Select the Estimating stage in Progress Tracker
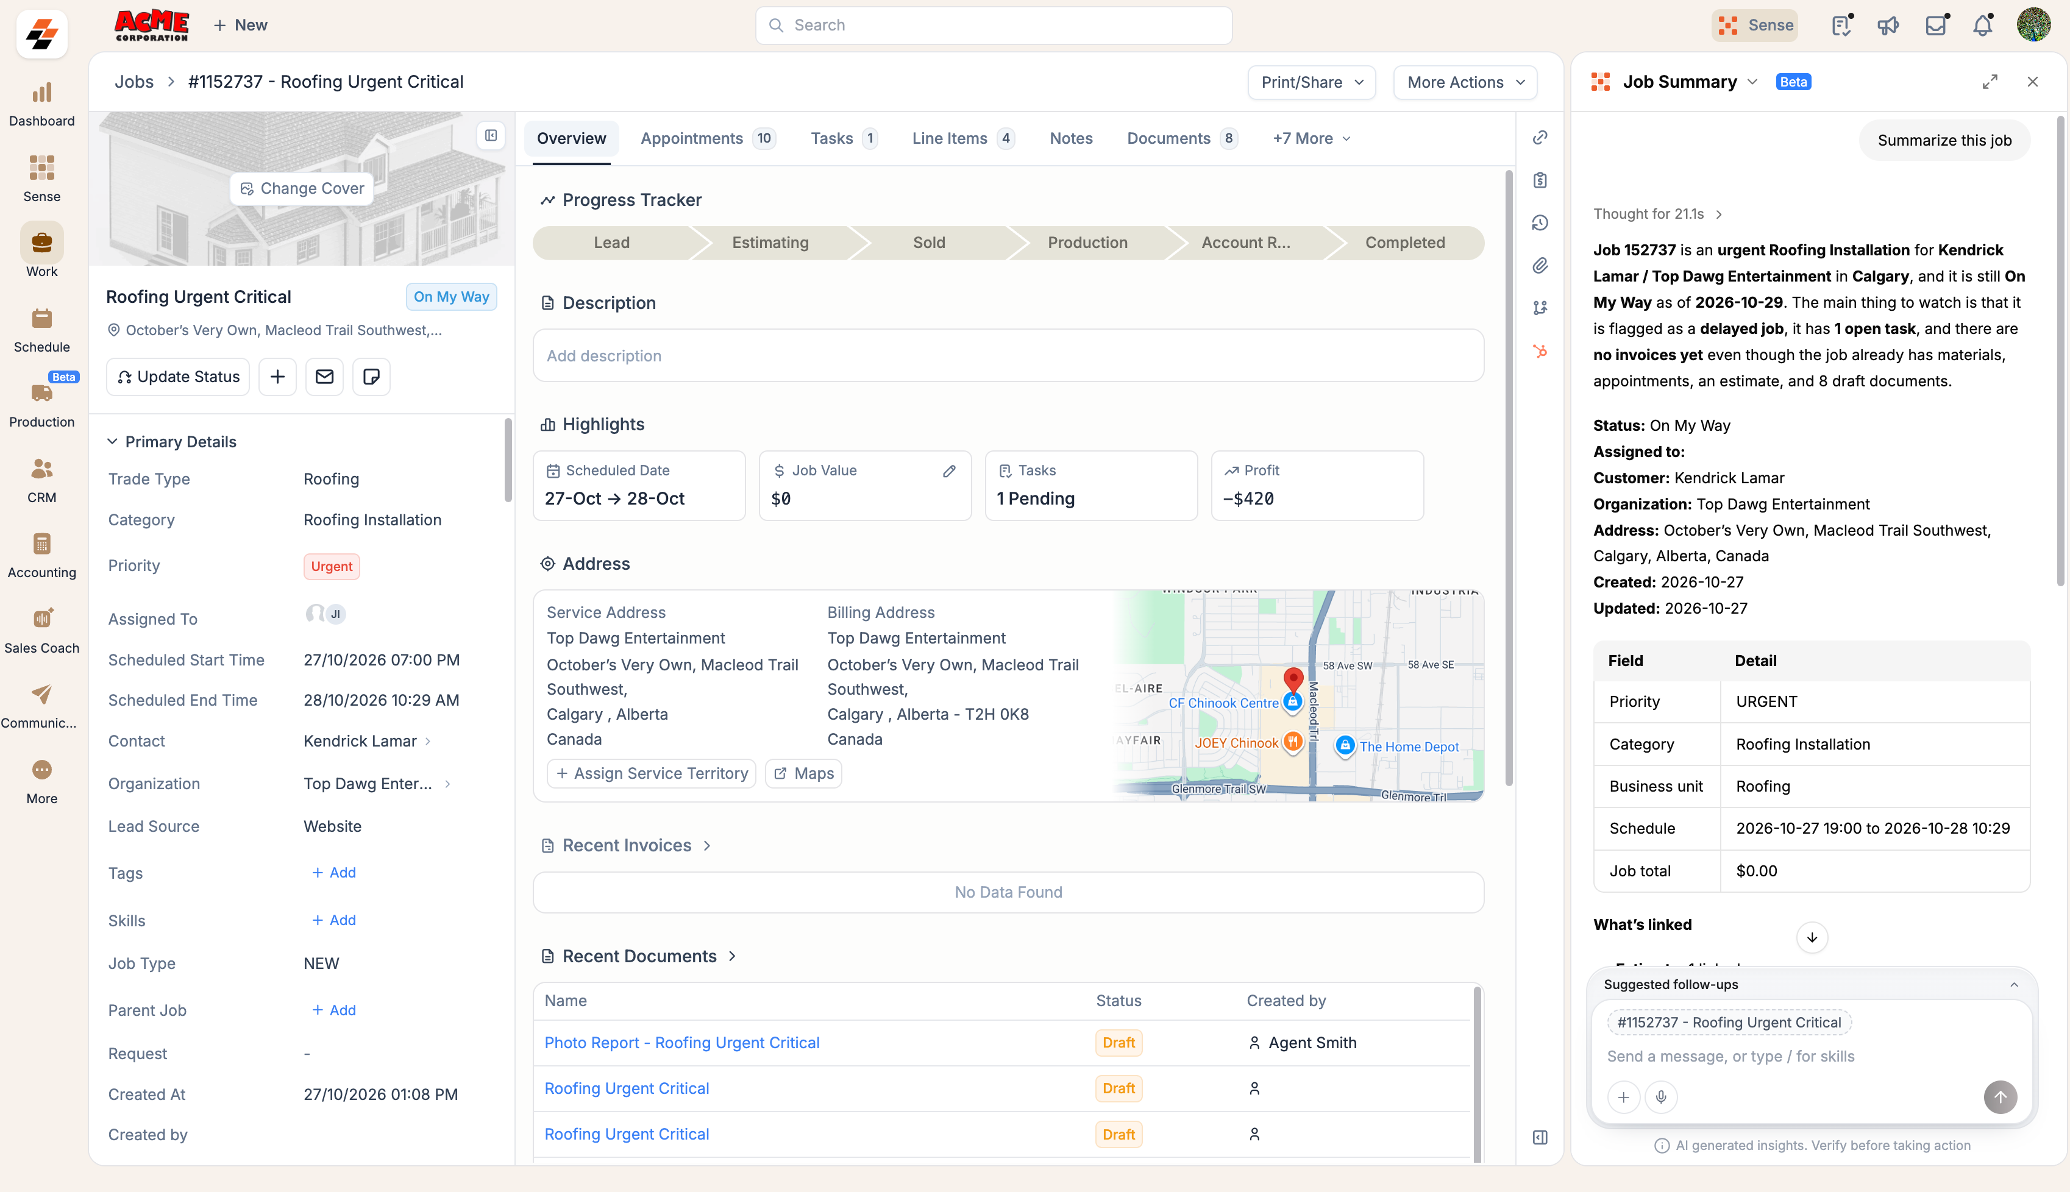The height and width of the screenshot is (1192, 2070). (770, 243)
